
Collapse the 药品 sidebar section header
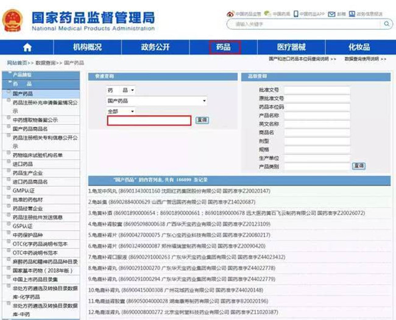[x=41, y=84]
